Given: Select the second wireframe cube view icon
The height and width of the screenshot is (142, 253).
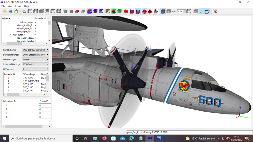Looking at the screenshot, I should pos(35,11).
